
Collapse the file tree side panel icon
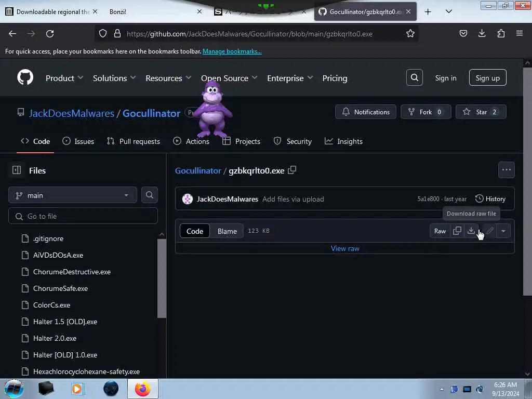click(17, 170)
